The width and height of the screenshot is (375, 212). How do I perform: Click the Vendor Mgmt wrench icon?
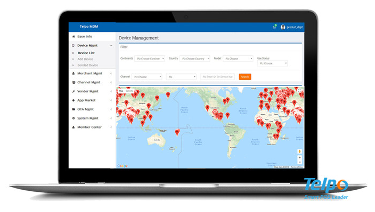(x=74, y=91)
